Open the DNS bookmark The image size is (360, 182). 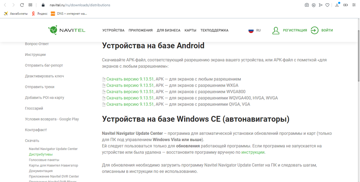69,13
